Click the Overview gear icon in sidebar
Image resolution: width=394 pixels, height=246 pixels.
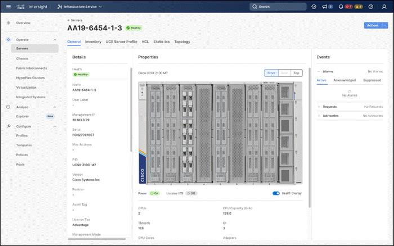tap(8, 23)
